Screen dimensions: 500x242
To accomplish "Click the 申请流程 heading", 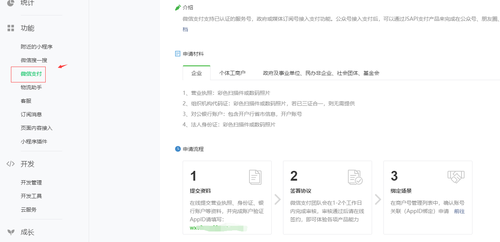I will (x=193, y=149).
